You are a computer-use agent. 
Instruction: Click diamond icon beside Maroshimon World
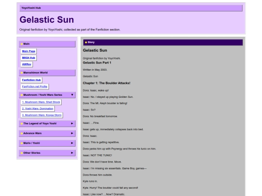pos(22,73)
